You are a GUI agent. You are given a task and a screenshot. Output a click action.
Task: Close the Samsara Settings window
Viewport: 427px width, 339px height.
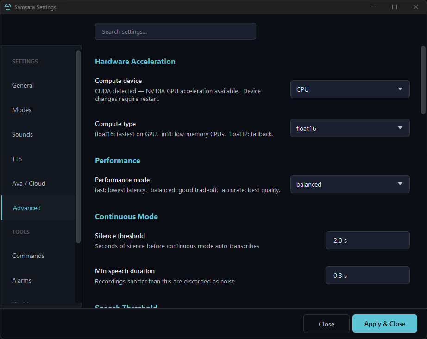click(x=415, y=7)
